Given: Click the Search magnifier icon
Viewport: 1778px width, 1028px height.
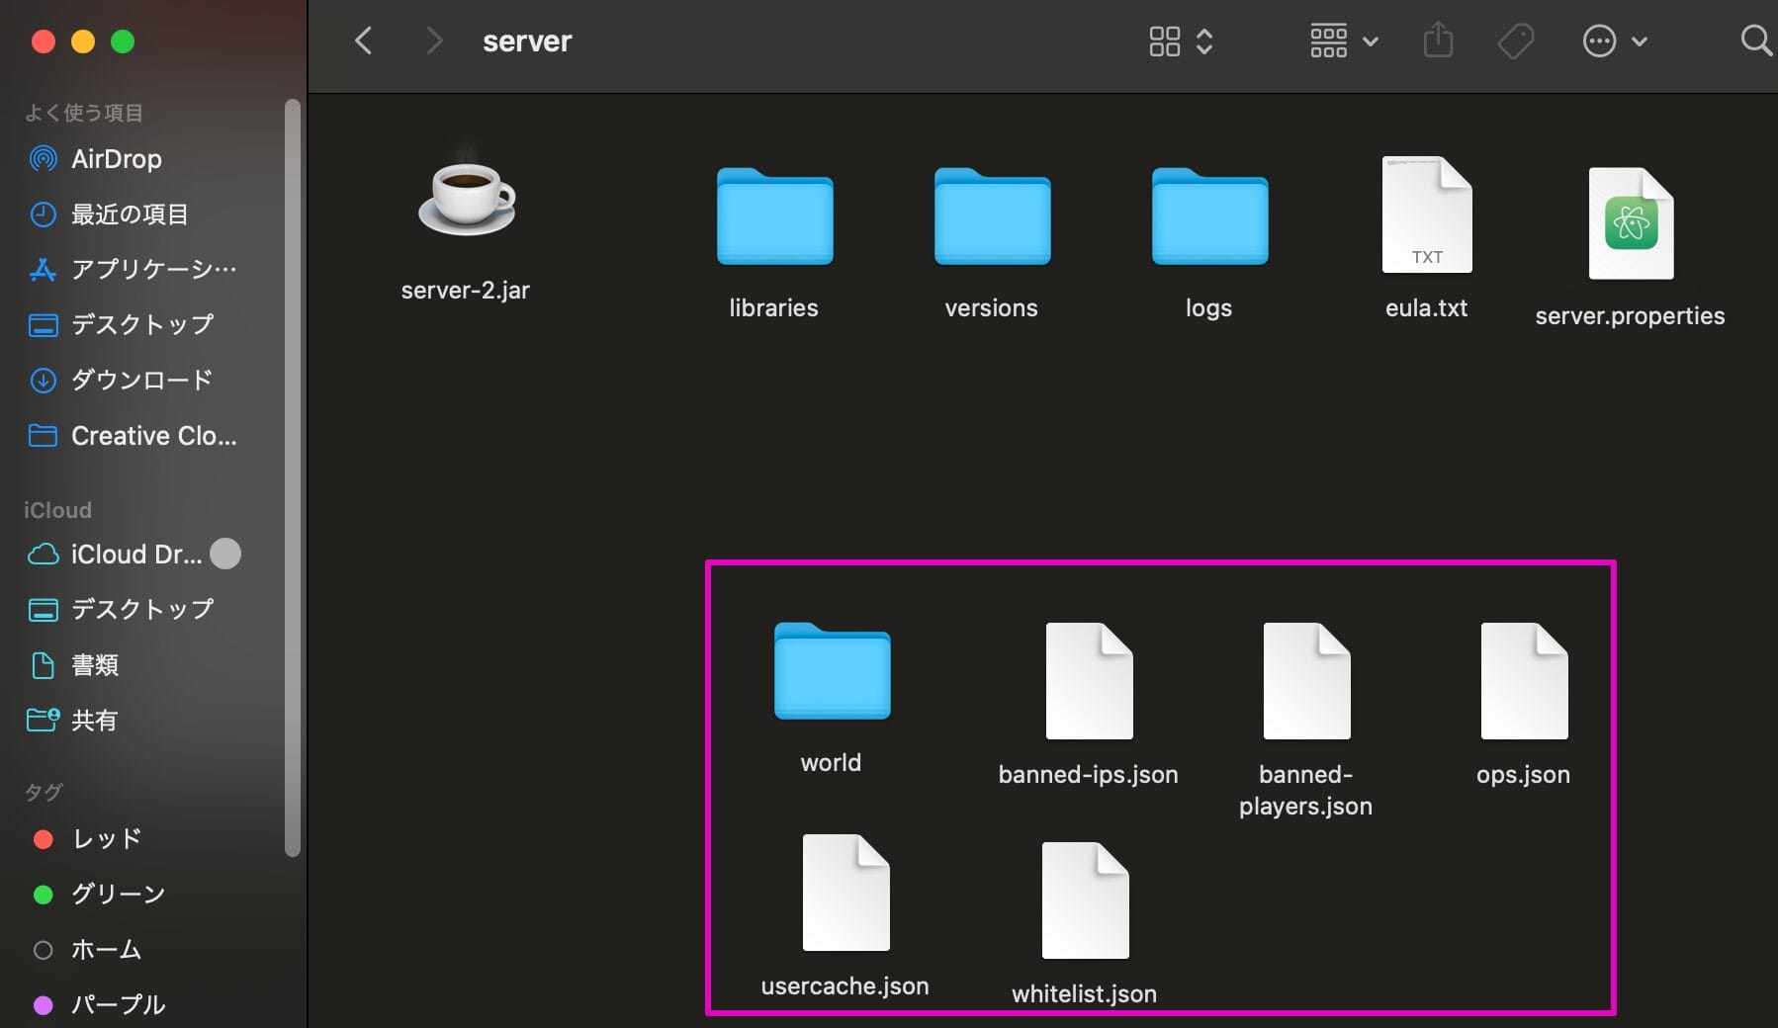Looking at the screenshot, I should [1755, 42].
